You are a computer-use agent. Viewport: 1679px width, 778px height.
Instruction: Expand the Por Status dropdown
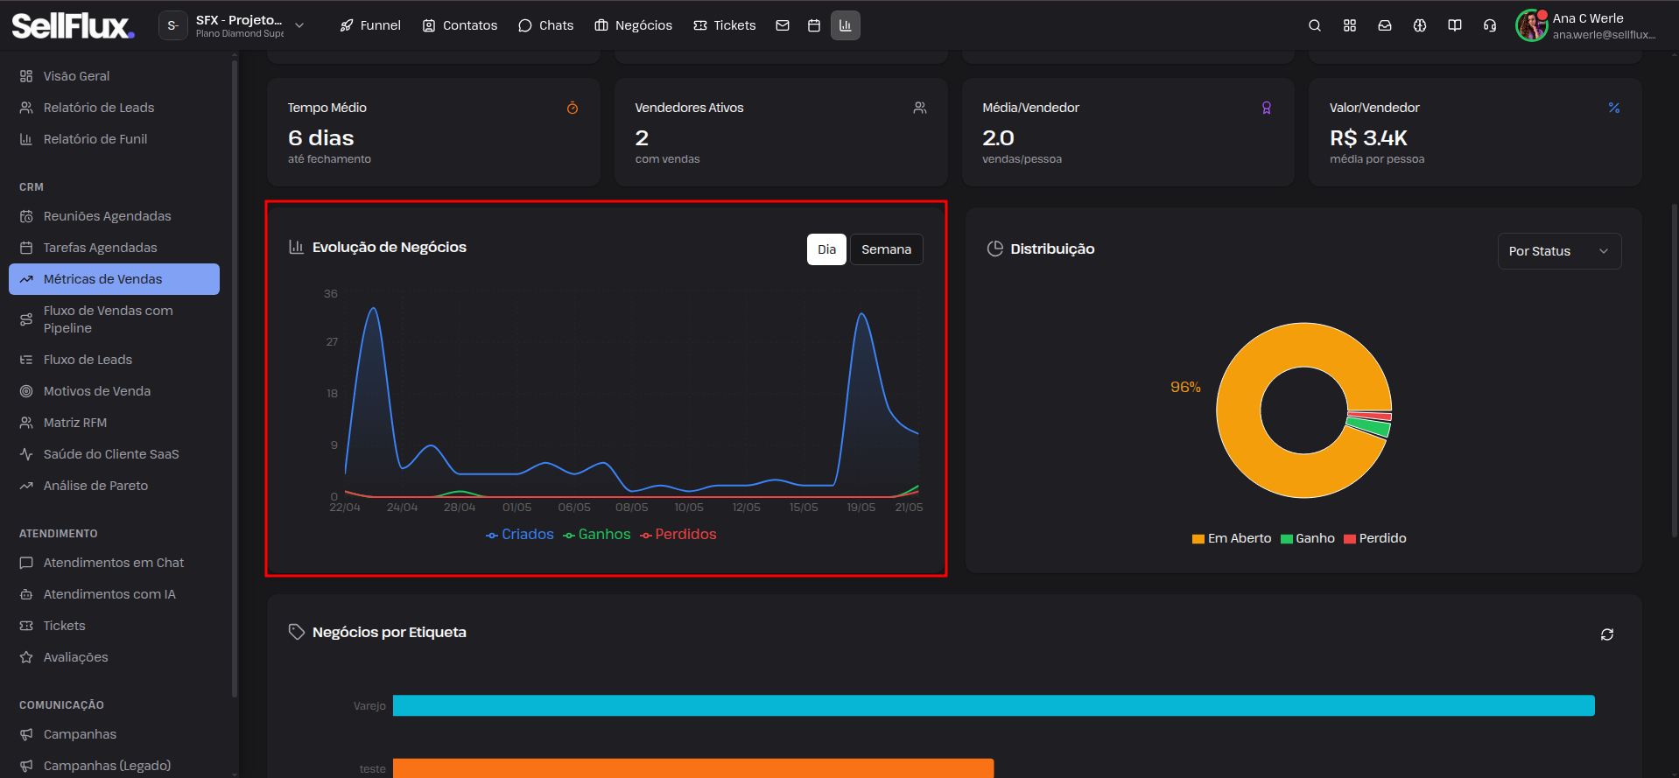pos(1559,251)
